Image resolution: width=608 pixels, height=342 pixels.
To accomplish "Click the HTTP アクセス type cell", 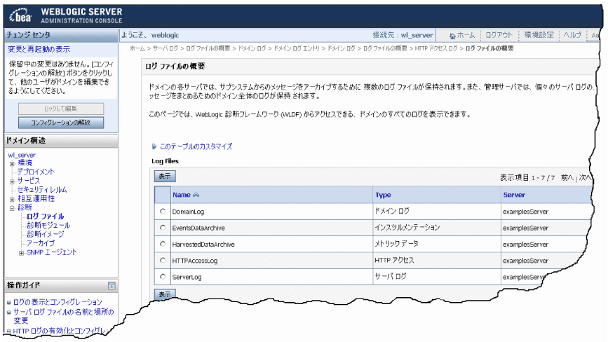I will point(394,260).
